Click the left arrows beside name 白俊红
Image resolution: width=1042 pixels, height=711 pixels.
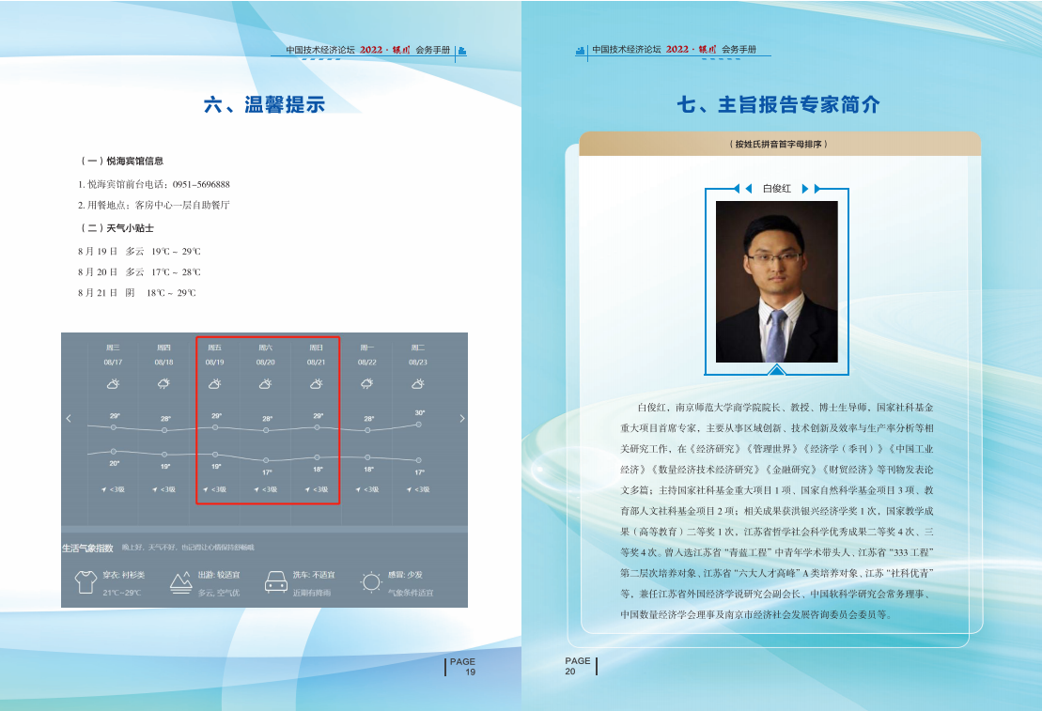[743, 189]
